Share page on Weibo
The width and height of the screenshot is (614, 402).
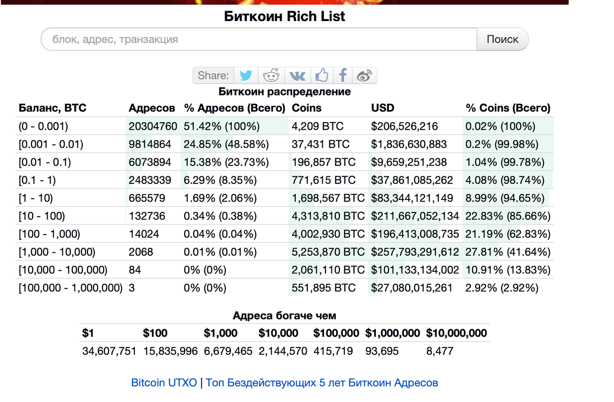pyautogui.click(x=364, y=75)
